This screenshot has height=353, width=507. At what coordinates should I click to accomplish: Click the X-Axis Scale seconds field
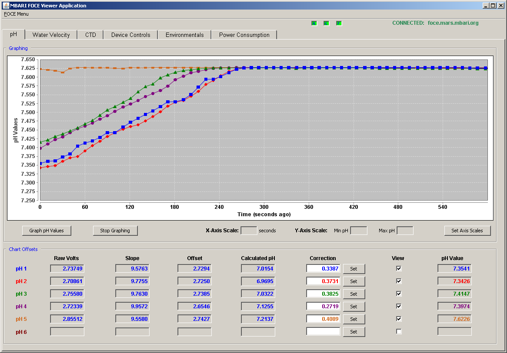click(x=249, y=231)
